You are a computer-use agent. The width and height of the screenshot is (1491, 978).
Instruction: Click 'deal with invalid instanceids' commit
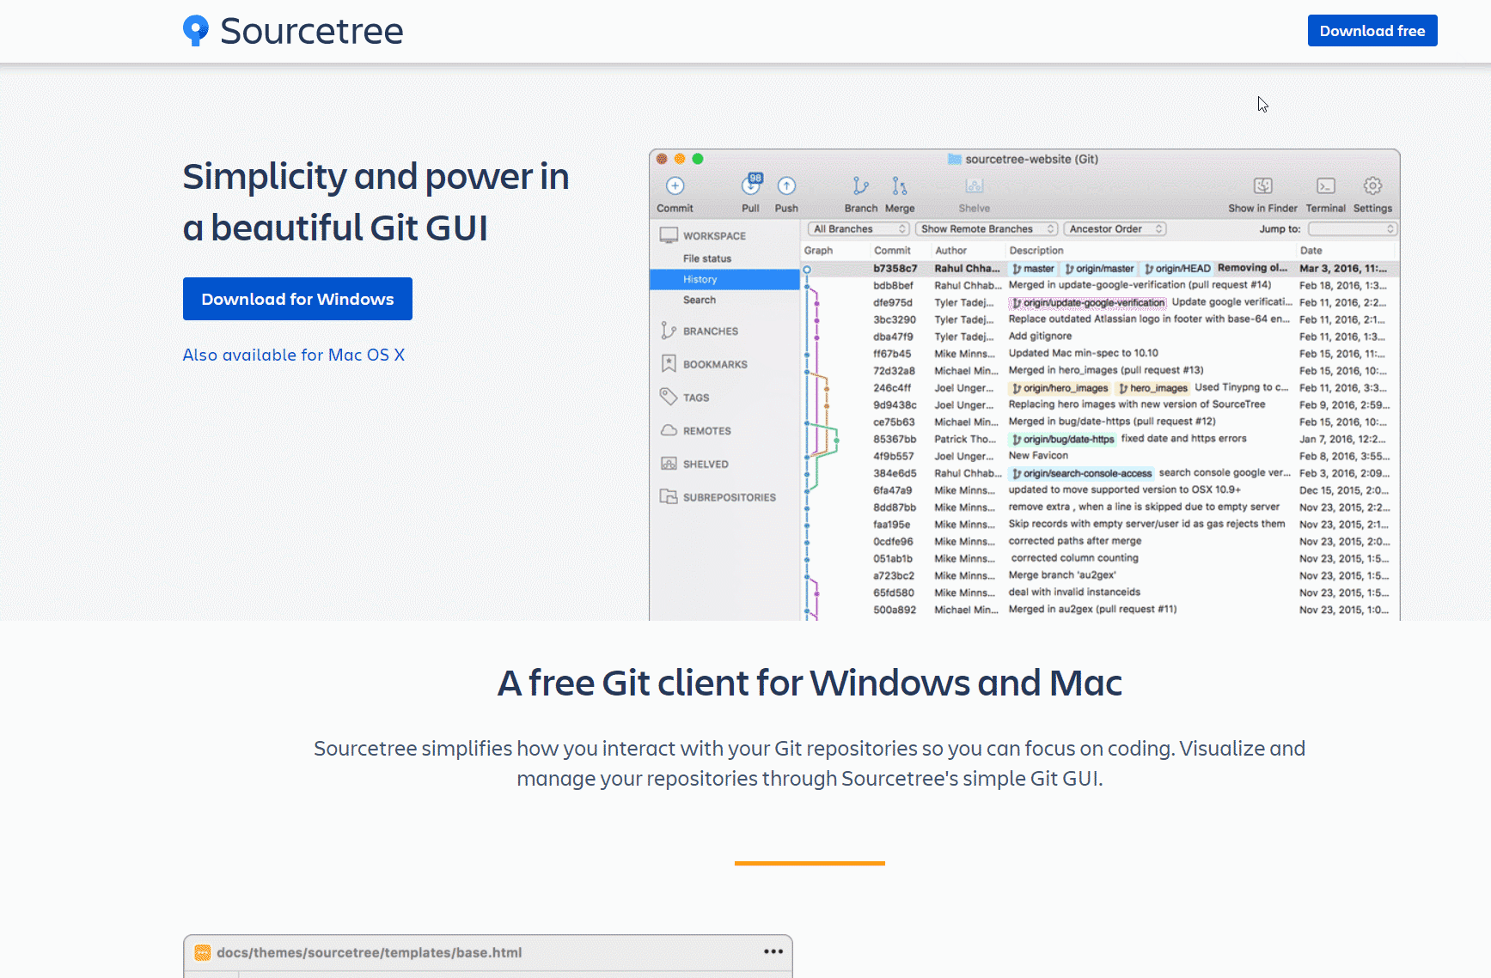tap(1100, 592)
